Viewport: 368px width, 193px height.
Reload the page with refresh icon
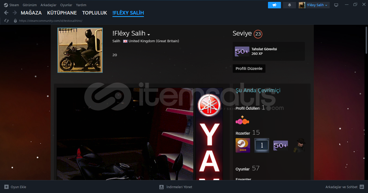(x=6, y=21)
